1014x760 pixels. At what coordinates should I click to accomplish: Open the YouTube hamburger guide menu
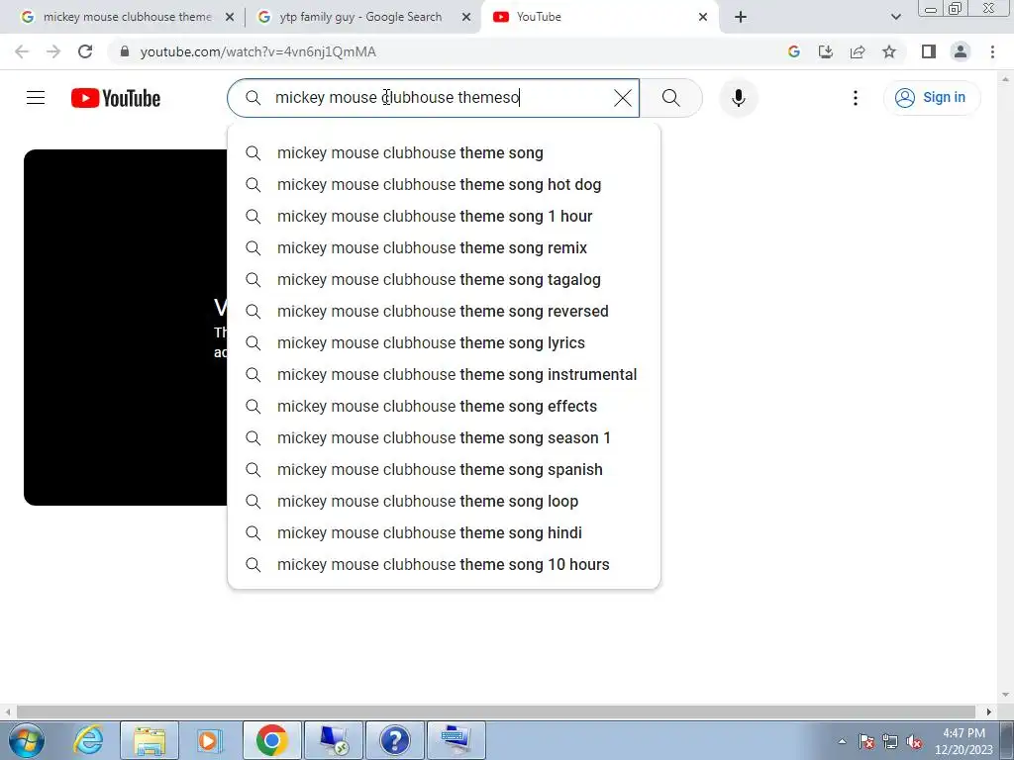click(x=36, y=98)
